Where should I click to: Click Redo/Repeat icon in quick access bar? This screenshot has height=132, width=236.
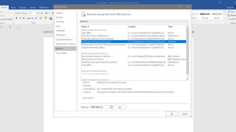point(10,27)
